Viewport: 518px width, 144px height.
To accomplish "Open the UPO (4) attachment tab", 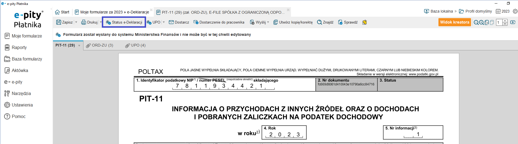I will point(135,45).
